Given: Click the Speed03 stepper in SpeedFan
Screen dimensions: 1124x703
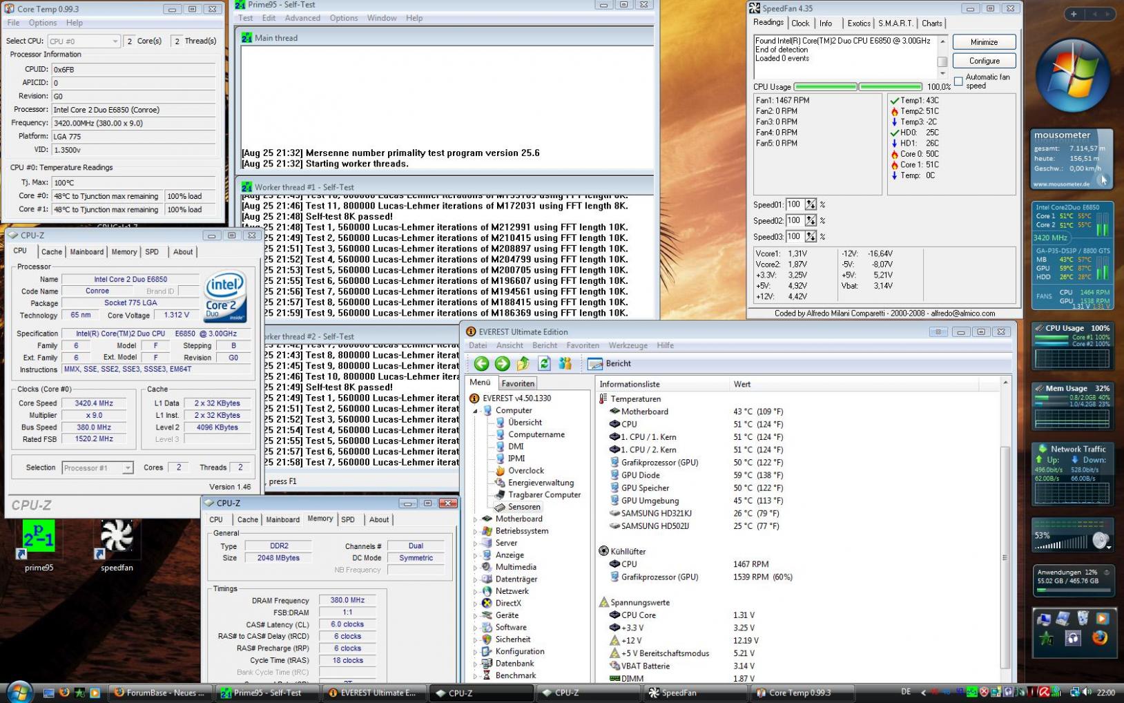Looking at the screenshot, I should [x=811, y=236].
